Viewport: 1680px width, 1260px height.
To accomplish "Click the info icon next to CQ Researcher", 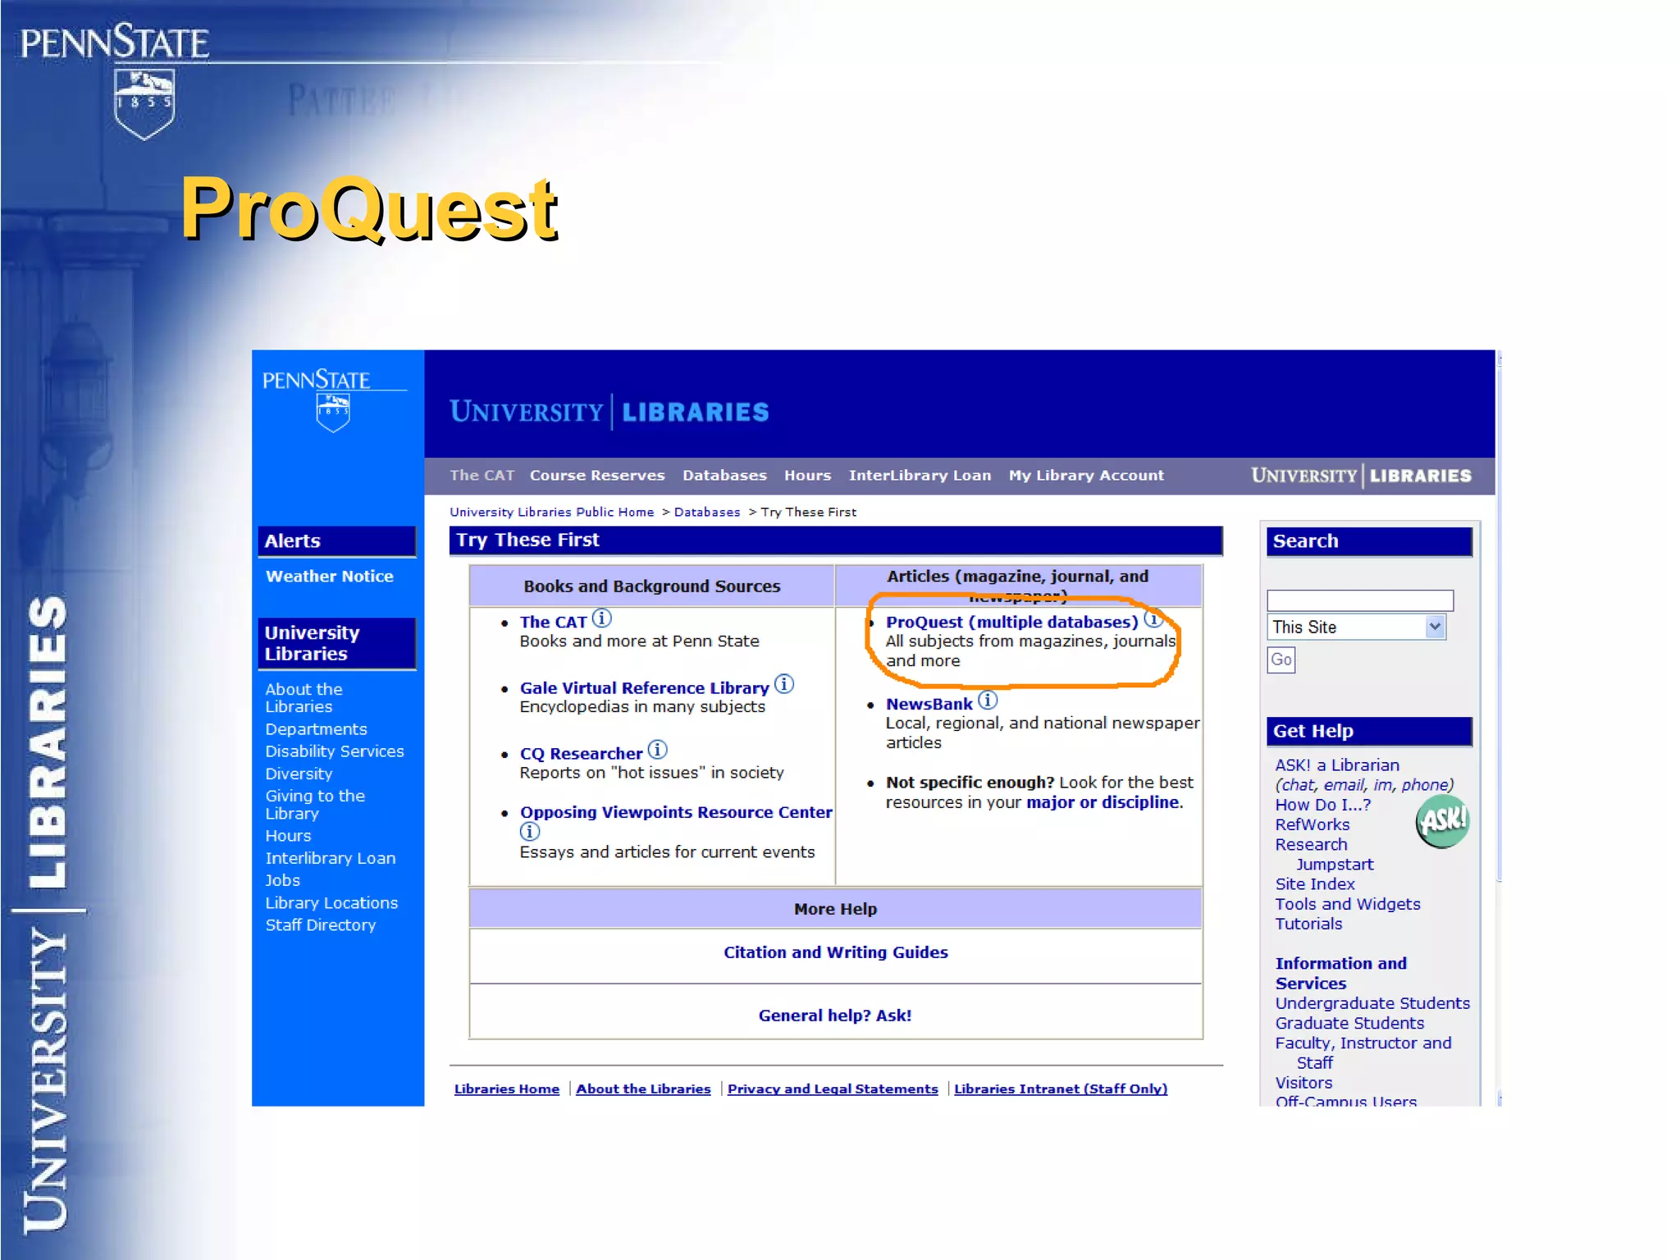I will point(658,750).
